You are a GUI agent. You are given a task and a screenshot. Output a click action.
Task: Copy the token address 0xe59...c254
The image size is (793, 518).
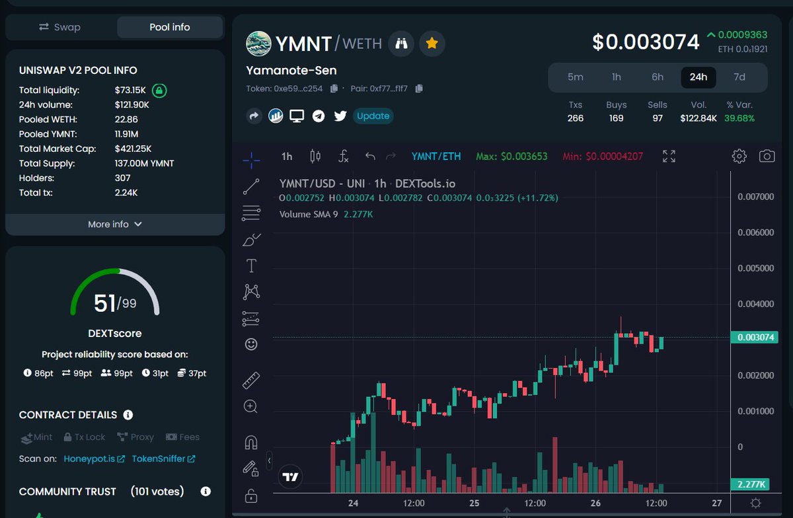click(x=334, y=89)
